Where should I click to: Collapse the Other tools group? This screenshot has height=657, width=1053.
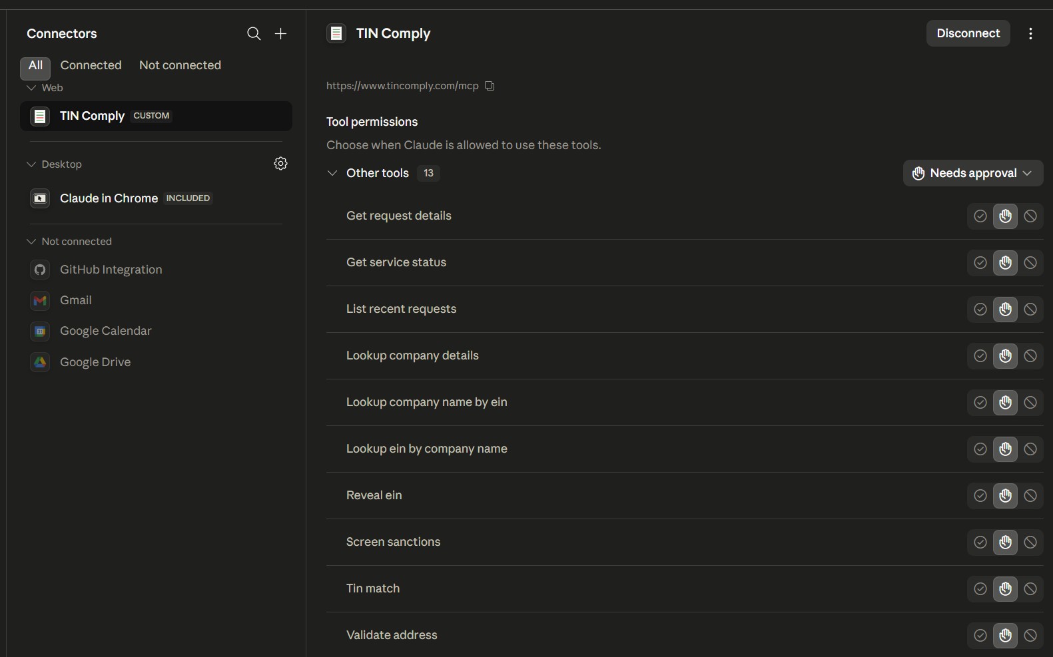coord(332,173)
